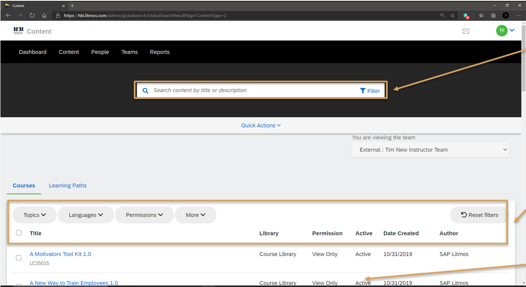Click the envelope messages icon
This screenshot has width=526, height=287.
pyautogui.click(x=466, y=31)
